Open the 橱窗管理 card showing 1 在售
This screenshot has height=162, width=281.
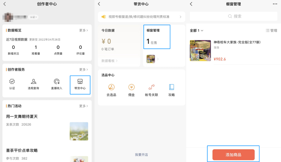tap(157, 37)
